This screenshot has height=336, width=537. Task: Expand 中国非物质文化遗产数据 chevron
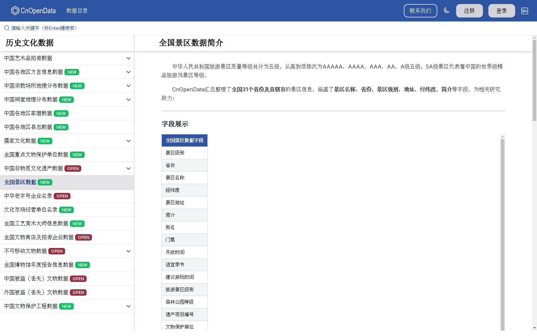point(129,168)
